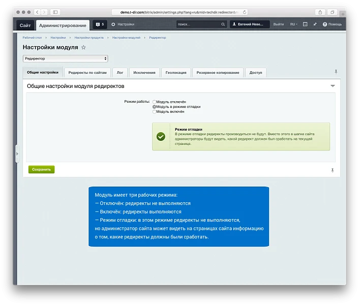Click the browser share icon
Screen dimensions: 359x305
tap(320, 12)
